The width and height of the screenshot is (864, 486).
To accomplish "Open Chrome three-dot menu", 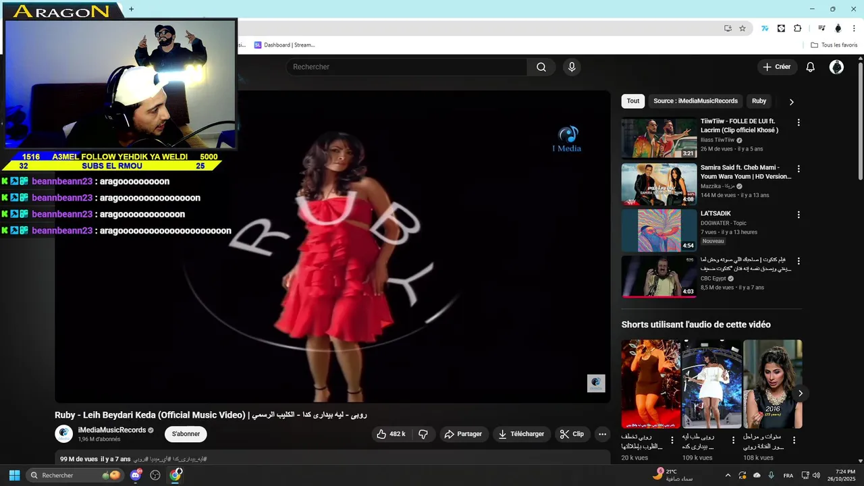I will 854,28.
